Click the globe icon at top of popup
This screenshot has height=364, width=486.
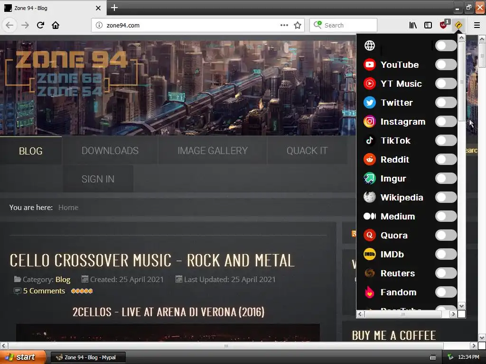coord(369,45)
